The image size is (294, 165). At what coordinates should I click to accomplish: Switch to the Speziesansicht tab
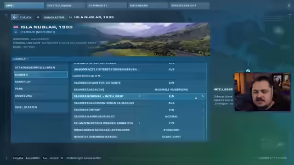pos(189,5)
